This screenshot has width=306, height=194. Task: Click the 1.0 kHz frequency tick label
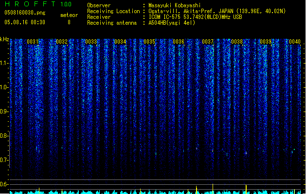(4, 87)
